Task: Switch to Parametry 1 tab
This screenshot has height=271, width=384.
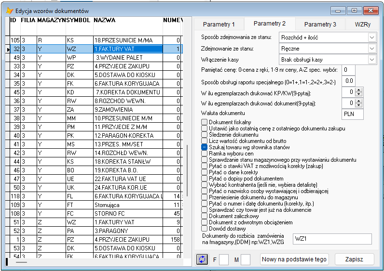Action: coord(219,24)
